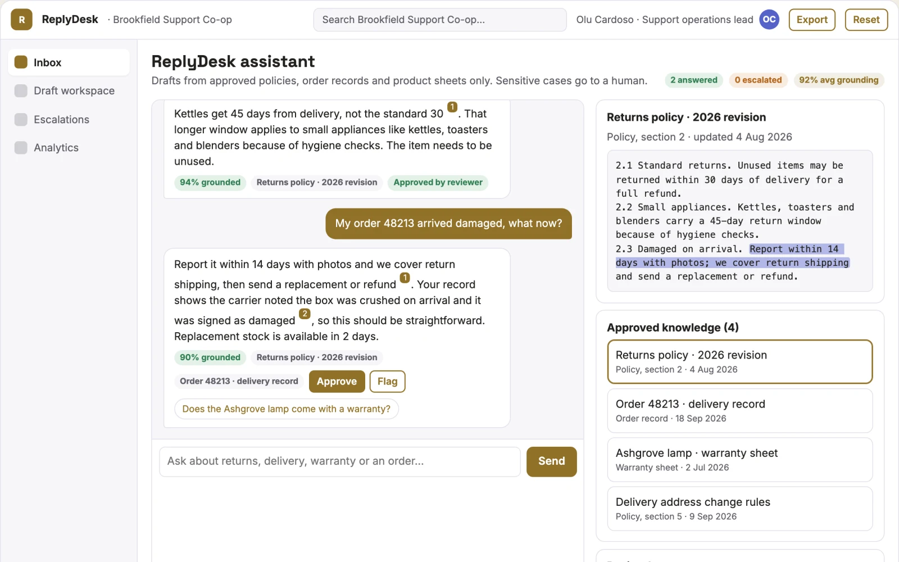Click the Approved by reviewer badge
Viewport: 899px width, 562px height.
click(438, 183)
